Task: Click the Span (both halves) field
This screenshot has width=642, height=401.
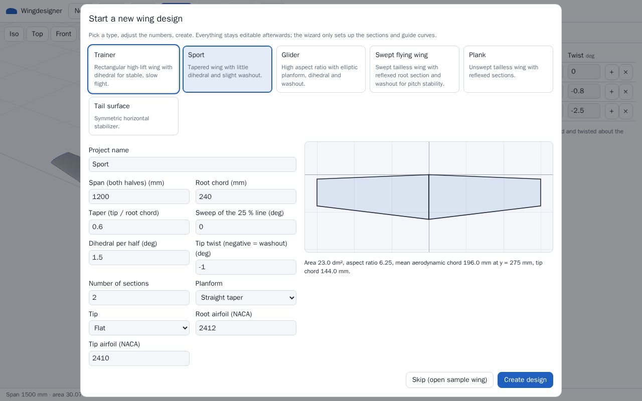Action: 139,196
